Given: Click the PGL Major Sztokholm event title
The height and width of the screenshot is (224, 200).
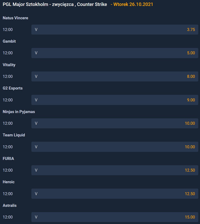Looking at the screenshot, I should pyautogui.click(x=55, y=5).
